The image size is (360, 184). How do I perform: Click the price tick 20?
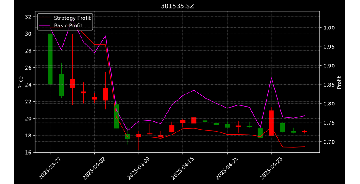pos(29,119)
